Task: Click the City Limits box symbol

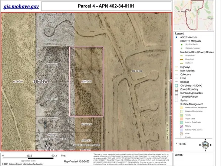Action: pyautogui.click(x=177, y=86)
